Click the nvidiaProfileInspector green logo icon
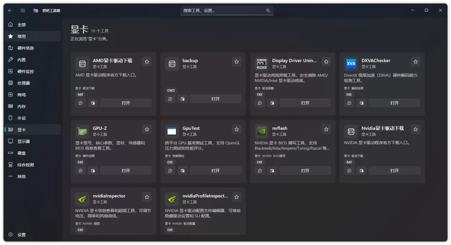 pos(172,199)
